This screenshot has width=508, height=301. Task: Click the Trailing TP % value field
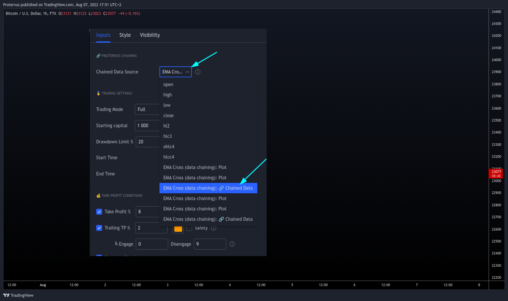[151, 228]
